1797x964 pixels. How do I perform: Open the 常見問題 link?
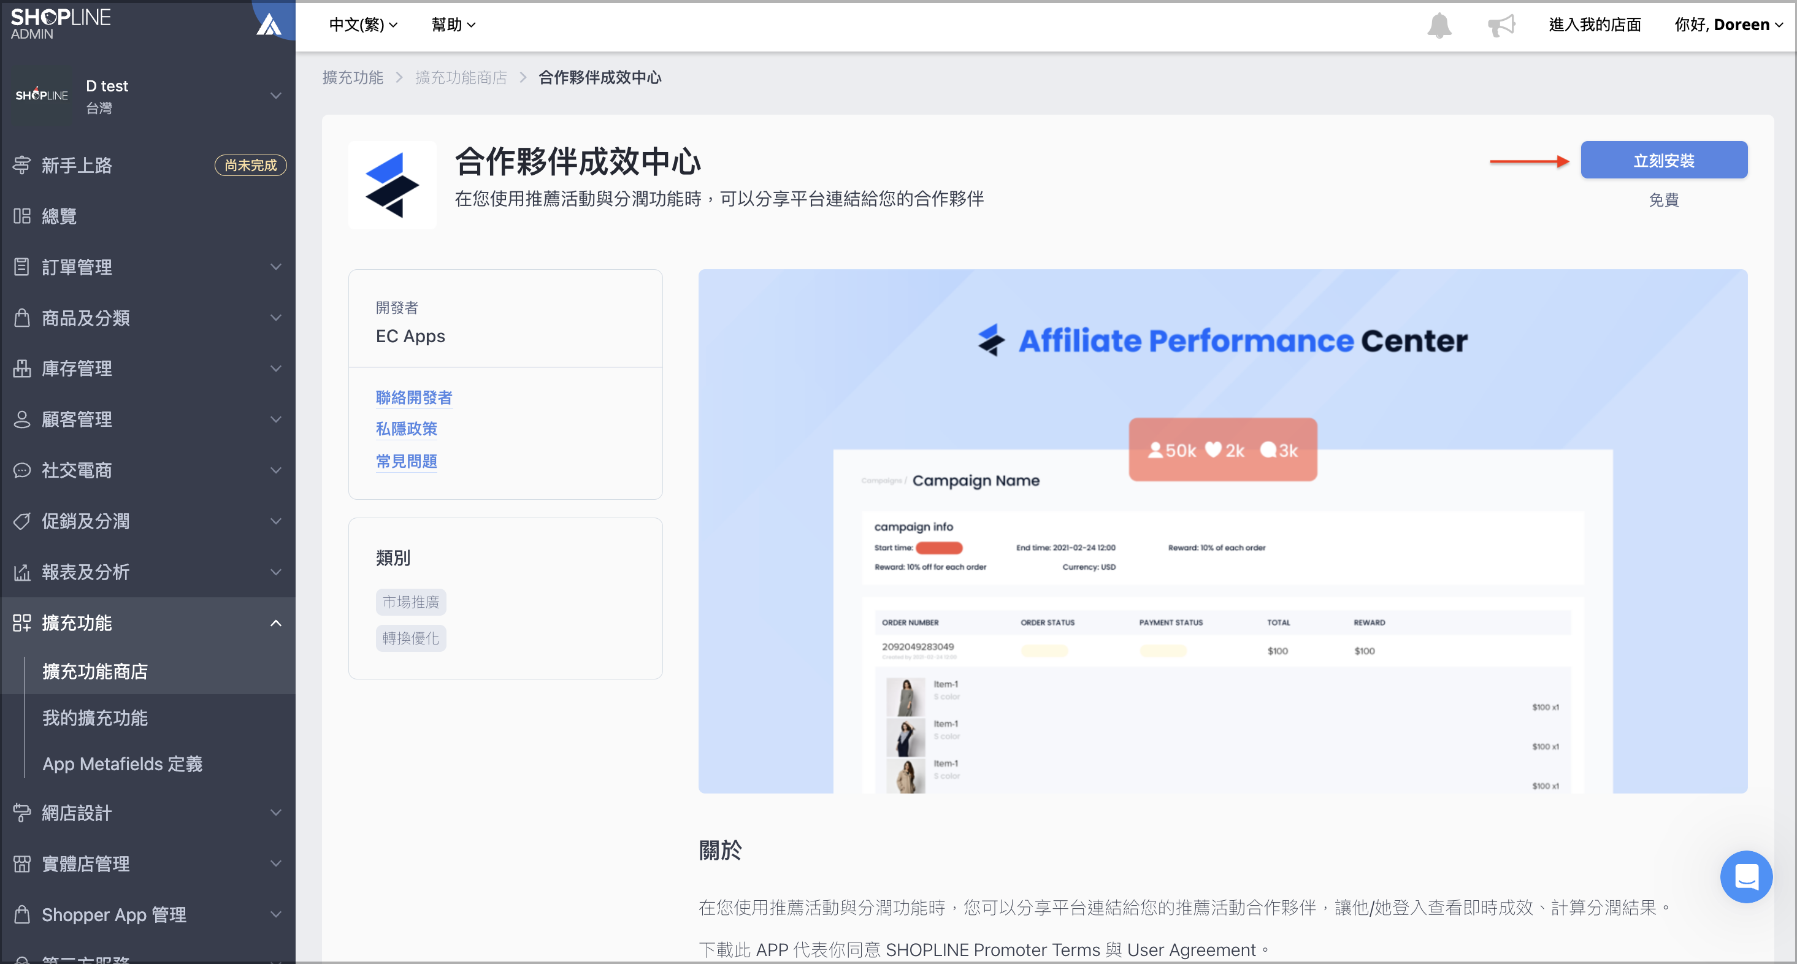(406, 461)
